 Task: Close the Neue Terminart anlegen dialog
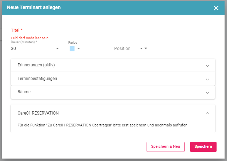216,8
